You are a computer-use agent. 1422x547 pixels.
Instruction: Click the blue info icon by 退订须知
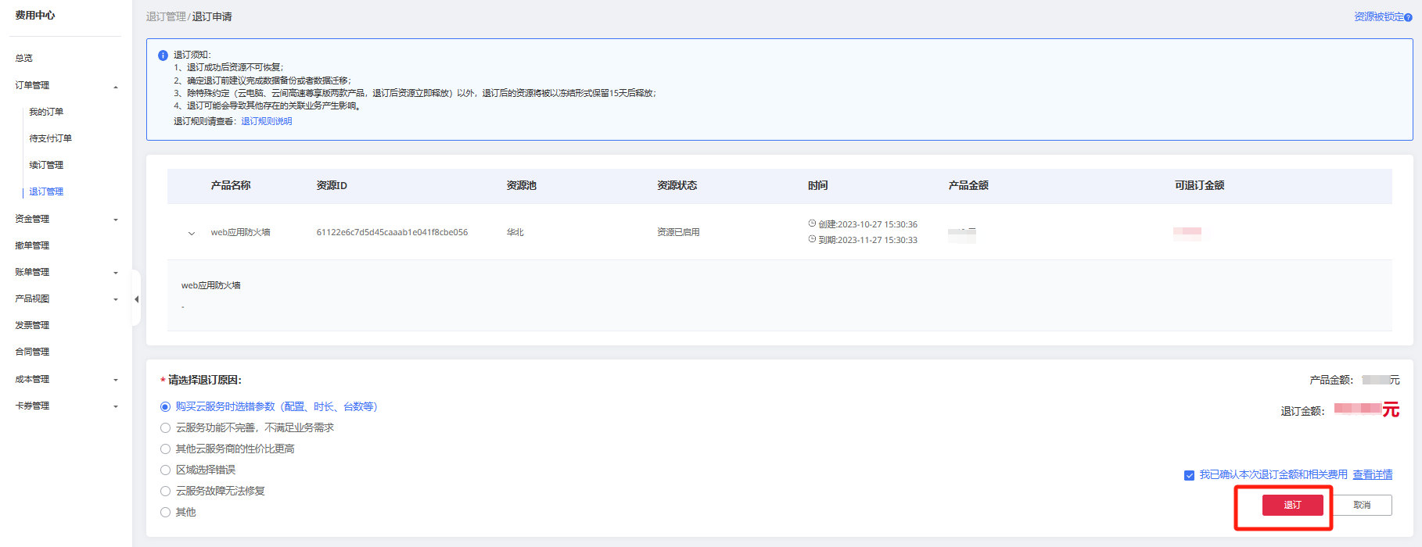[x=163, y=55]
